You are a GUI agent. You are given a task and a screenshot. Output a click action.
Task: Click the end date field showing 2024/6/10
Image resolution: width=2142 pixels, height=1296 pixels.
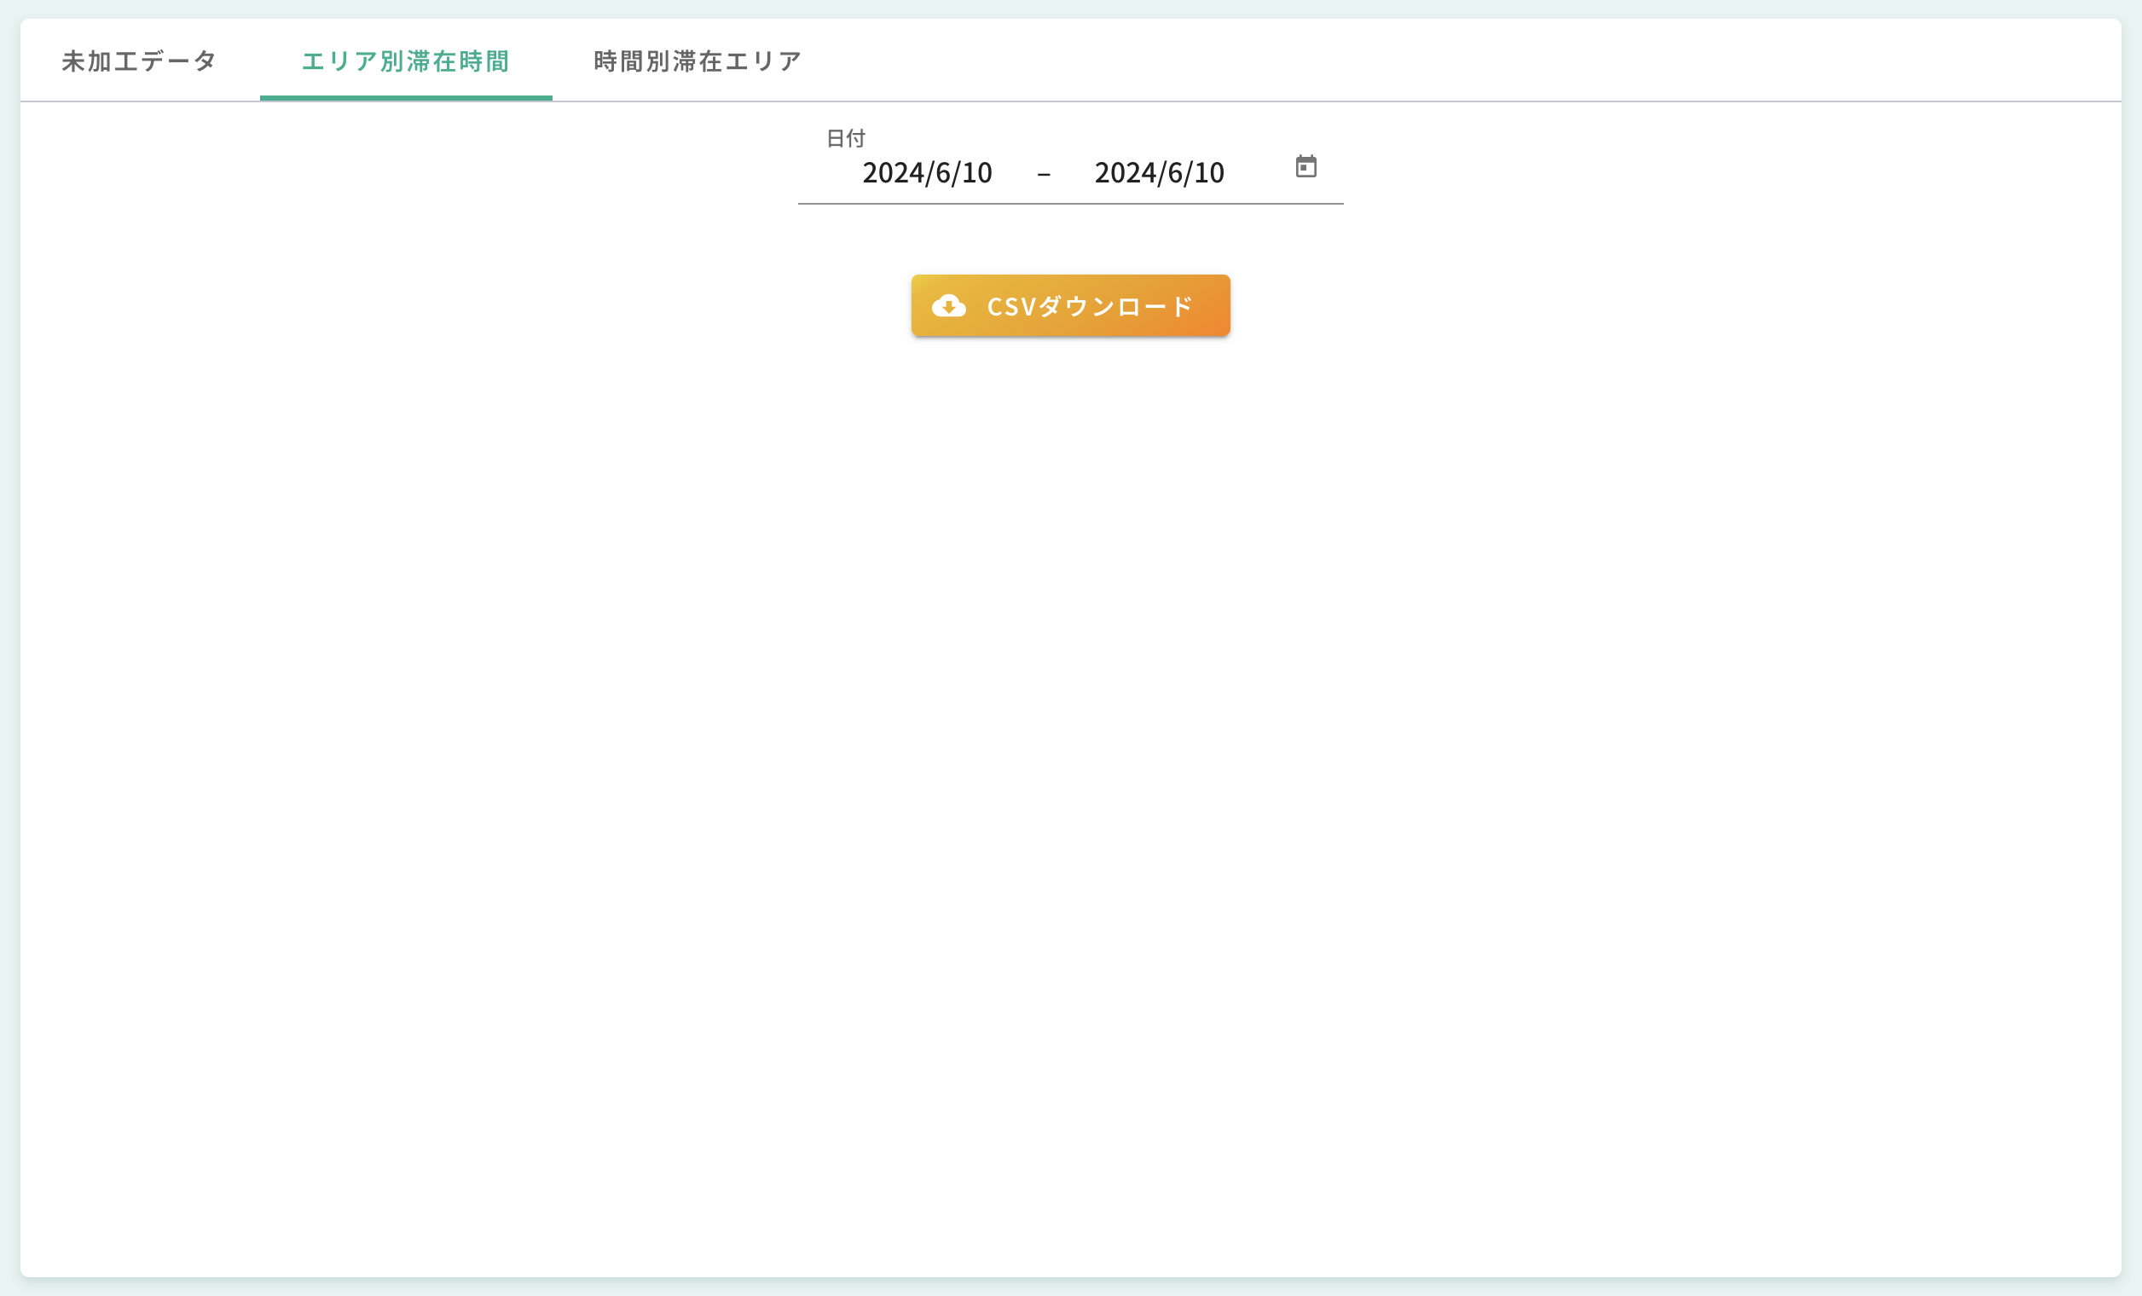(x=1160, y=172)
